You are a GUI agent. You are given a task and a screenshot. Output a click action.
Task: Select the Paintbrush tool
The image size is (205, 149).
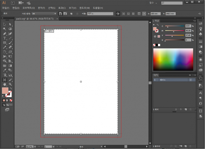tap(10, 43)
